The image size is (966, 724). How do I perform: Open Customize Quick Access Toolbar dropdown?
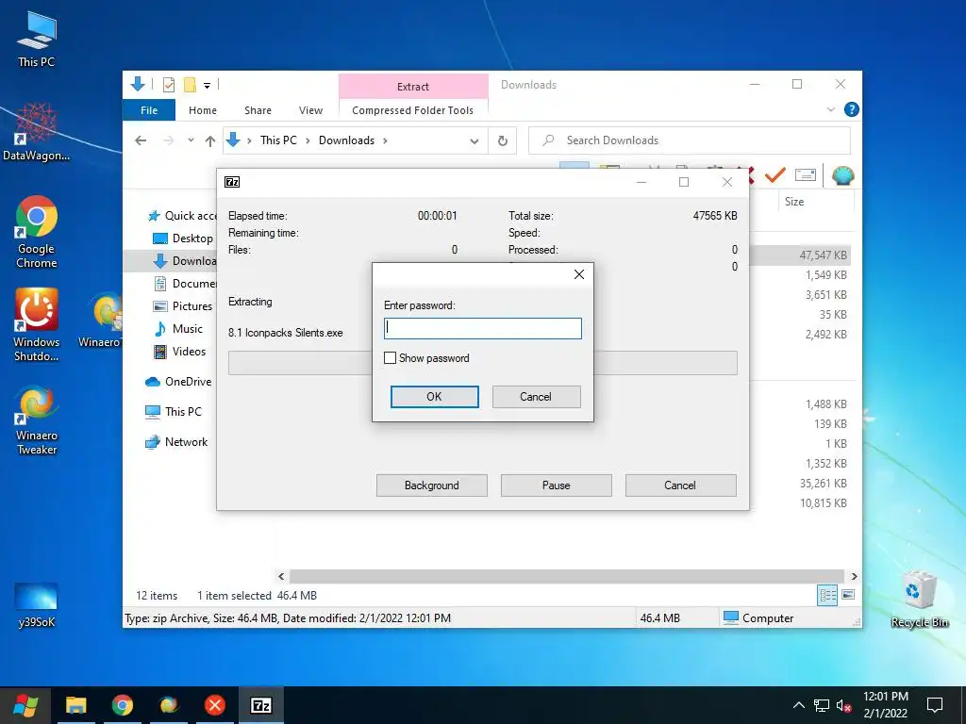(207, 86)
